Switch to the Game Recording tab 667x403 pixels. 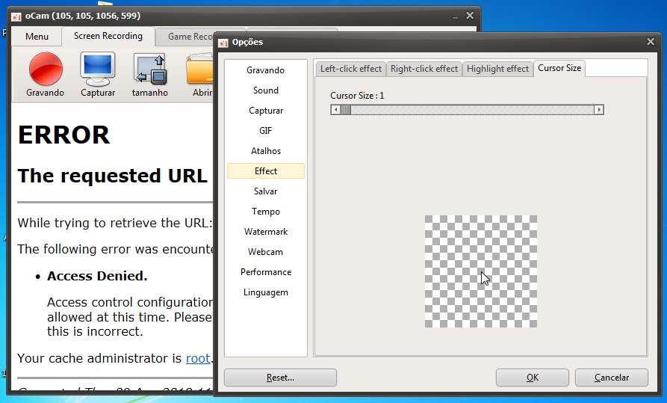tap(185, 37)
